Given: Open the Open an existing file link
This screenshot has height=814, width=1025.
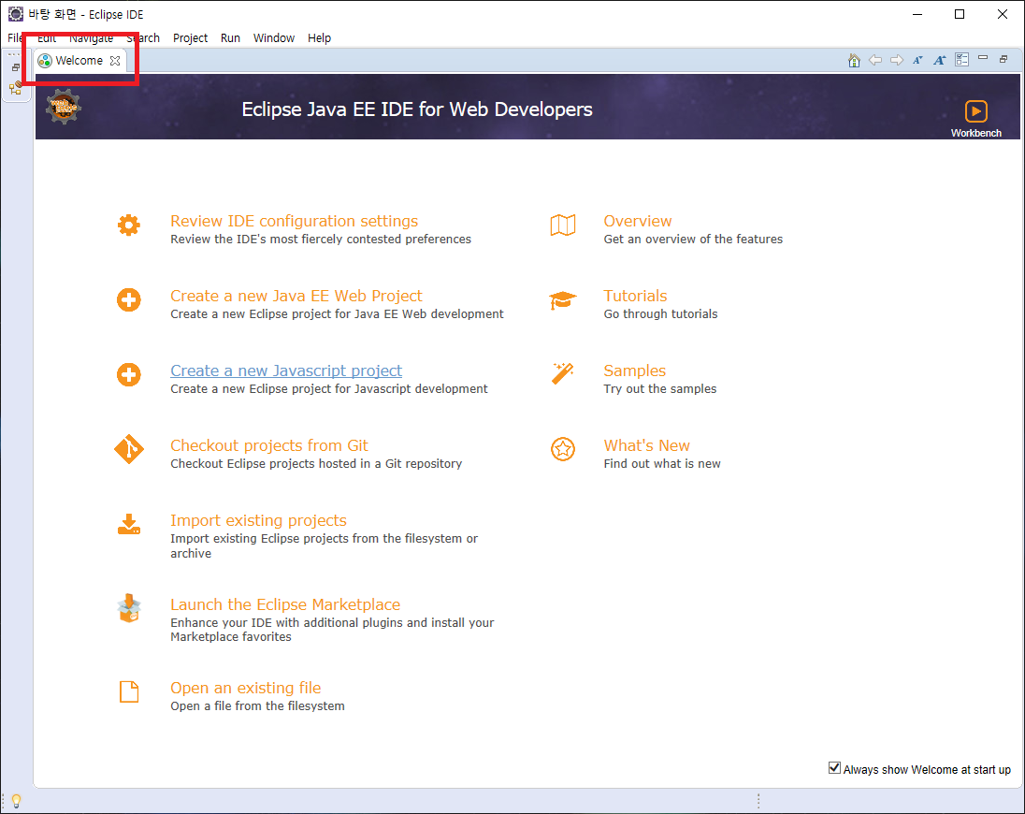Looking at the screenshot, I should click(x=246, y=689).
